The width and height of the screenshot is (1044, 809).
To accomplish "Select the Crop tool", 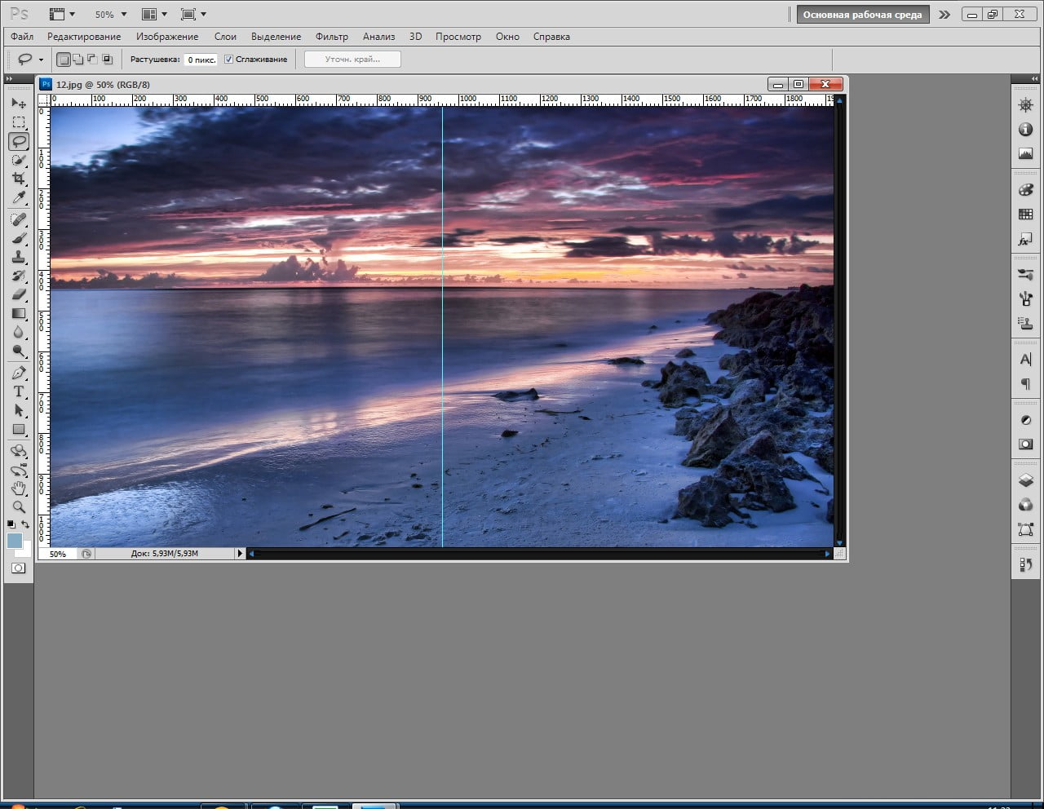I will (x=19, y=179).
